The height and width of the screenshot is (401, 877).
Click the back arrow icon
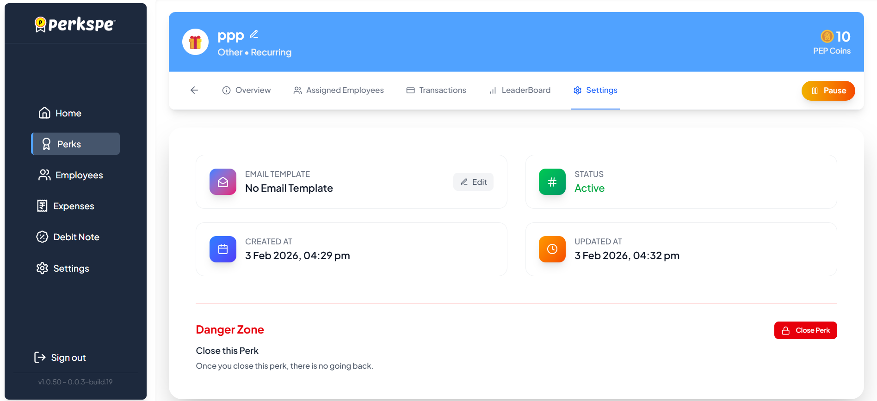click(194, 90)
